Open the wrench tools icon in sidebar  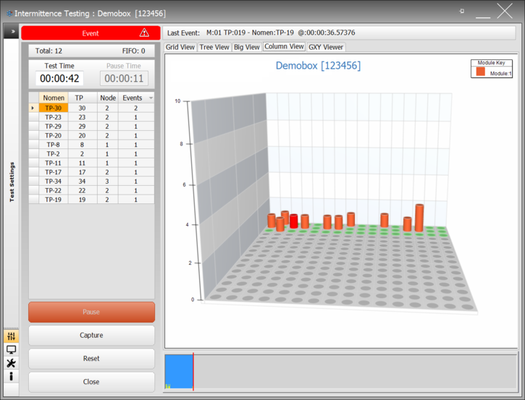pyautogui.click(x=11, y=363)
